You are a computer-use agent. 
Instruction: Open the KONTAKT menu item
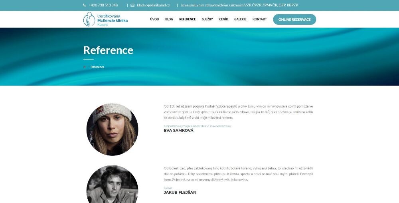point(260,19)
